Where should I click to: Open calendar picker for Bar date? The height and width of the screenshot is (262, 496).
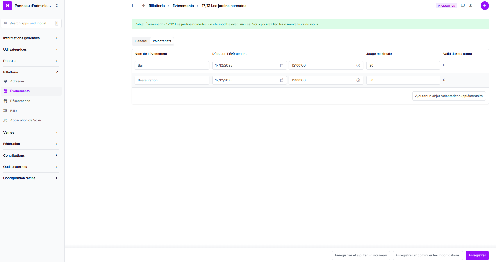pos(281,65)
